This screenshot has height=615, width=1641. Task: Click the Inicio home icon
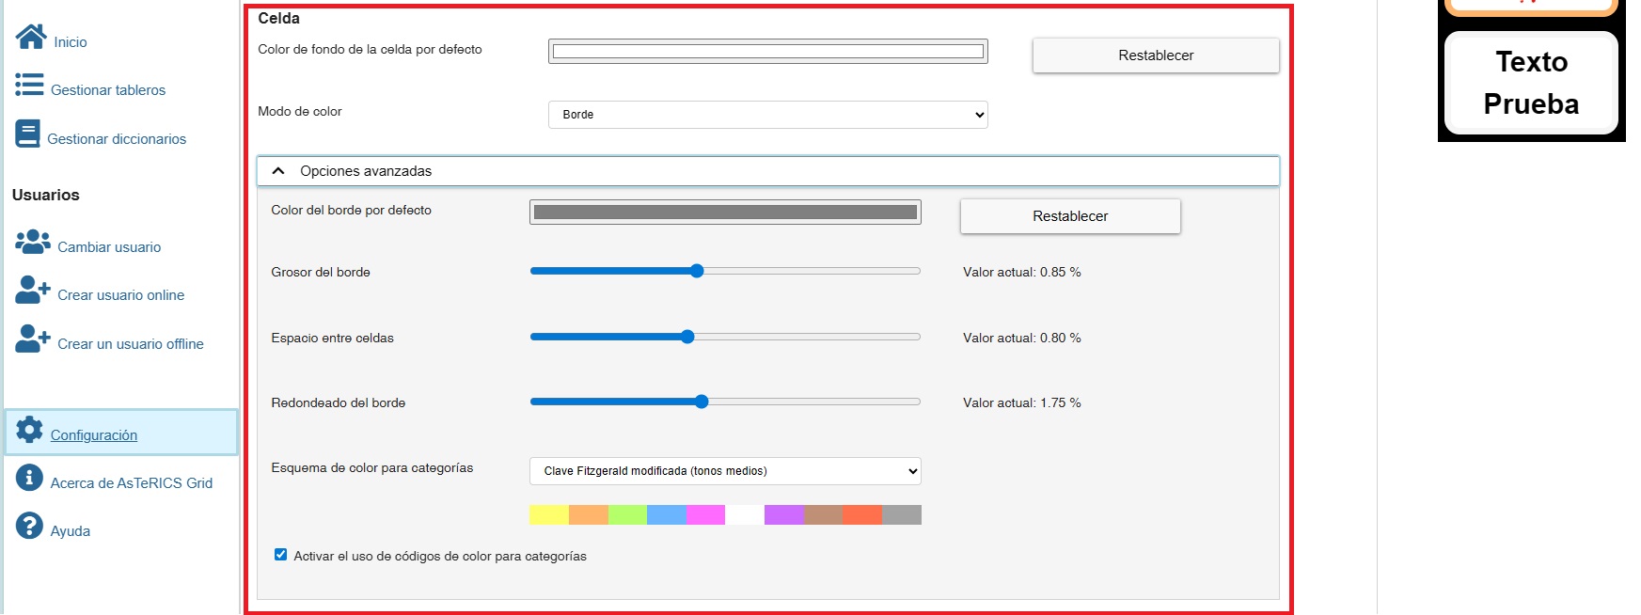tap(30, 37)
